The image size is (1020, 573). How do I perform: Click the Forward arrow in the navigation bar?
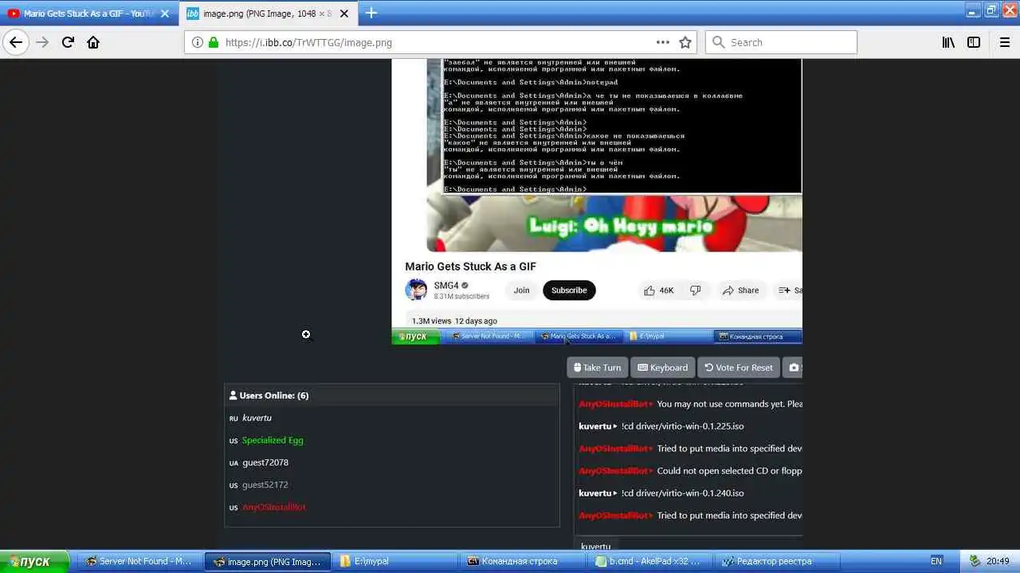click(42, 42)
